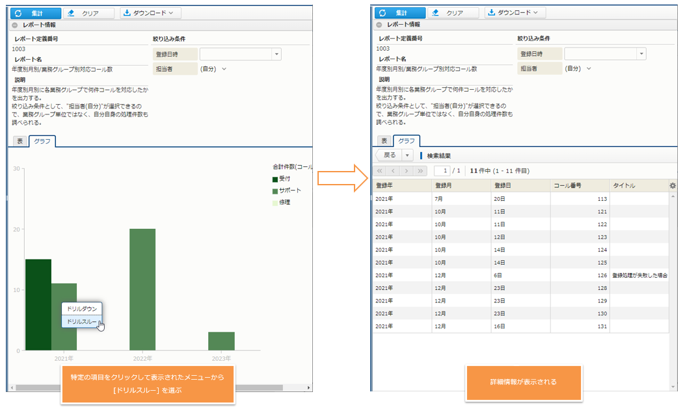Click the 受付 legend color swatch
685x407 pixels.
[275, 179]
